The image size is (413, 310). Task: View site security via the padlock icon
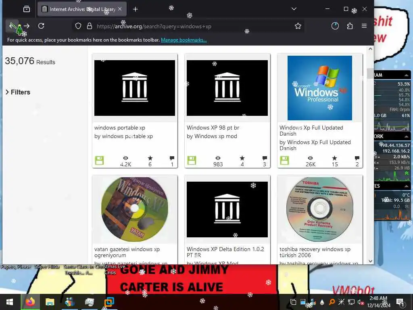[90, 26]
